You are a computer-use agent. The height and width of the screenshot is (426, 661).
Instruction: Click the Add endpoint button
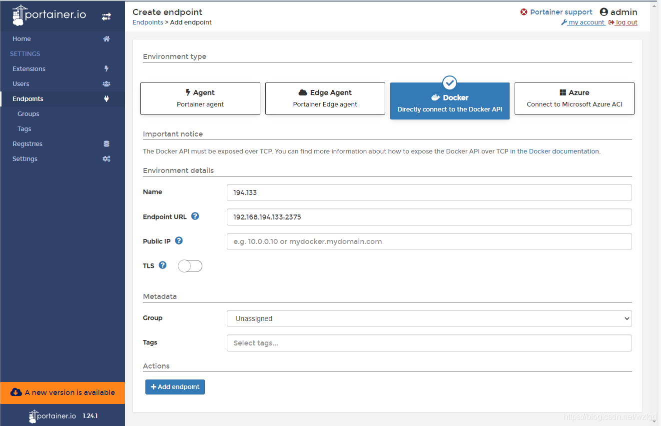[175, 387]
